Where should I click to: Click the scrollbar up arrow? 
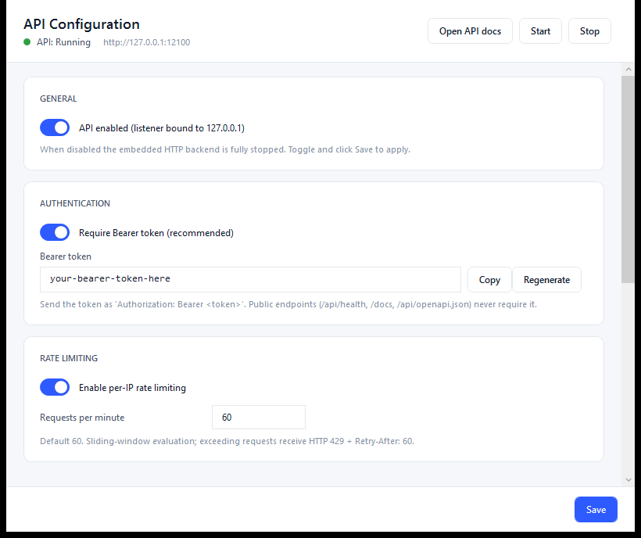[628, 70]
